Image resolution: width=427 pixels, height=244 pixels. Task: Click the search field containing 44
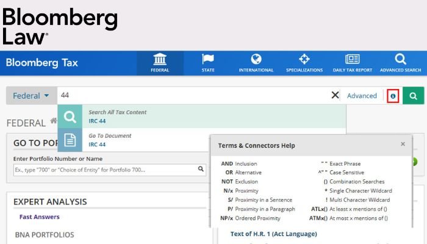tap(193, 95)
